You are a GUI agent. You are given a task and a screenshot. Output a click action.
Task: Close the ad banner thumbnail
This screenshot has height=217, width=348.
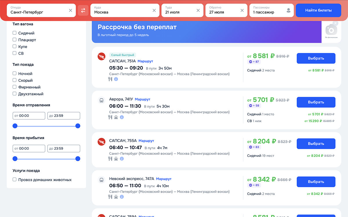(x=336, y=23)
